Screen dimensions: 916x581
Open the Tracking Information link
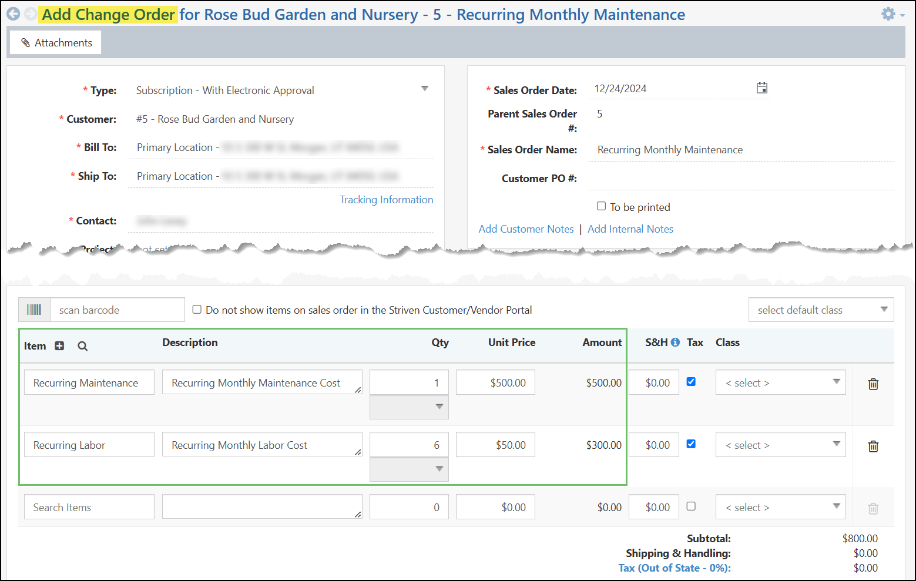pyautogui.click(x=386, y=200)
